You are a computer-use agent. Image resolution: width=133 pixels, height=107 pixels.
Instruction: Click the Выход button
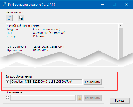120,101
